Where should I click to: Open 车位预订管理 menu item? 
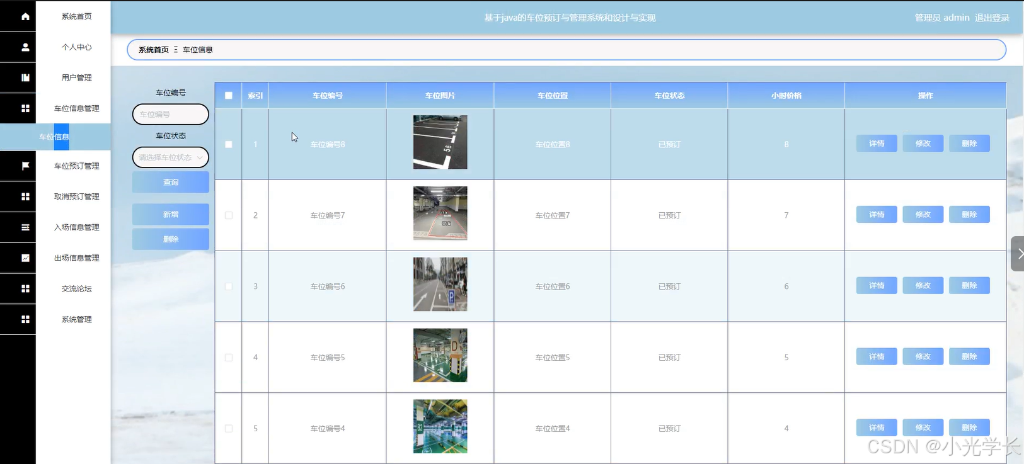pyautogui.click(x=76, y=166)
